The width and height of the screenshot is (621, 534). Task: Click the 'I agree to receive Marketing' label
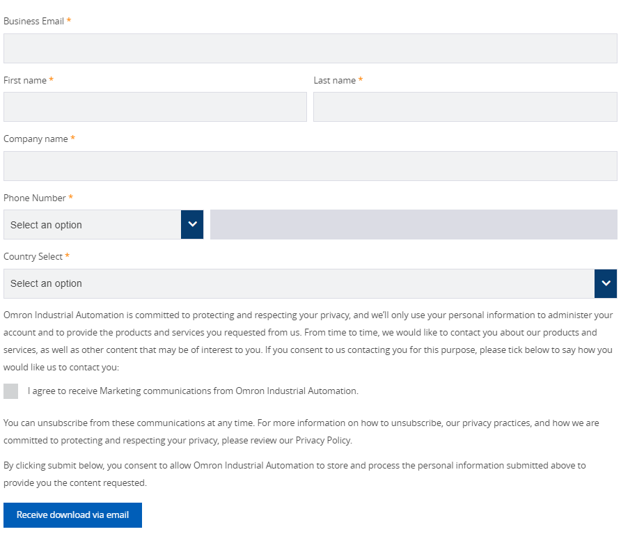(193, 391)
